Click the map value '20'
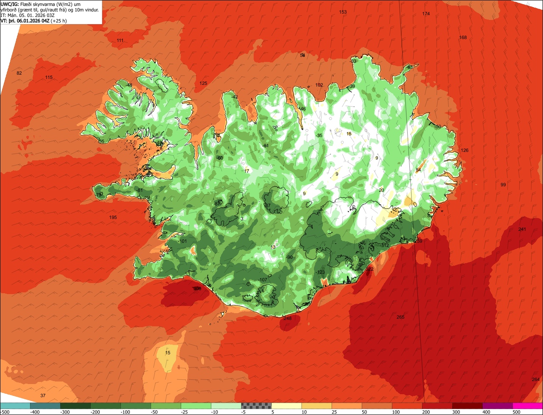The image size is (543, 415). 381,190
